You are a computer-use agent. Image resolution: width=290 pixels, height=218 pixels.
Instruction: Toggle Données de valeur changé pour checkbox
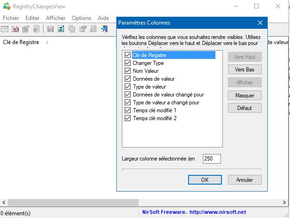127,95
